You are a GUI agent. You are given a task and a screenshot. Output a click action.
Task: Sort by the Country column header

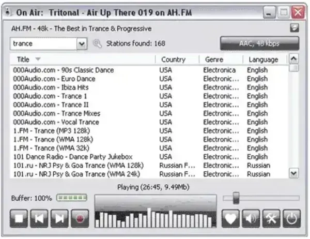pyautogui.click(x=178, y=59)
